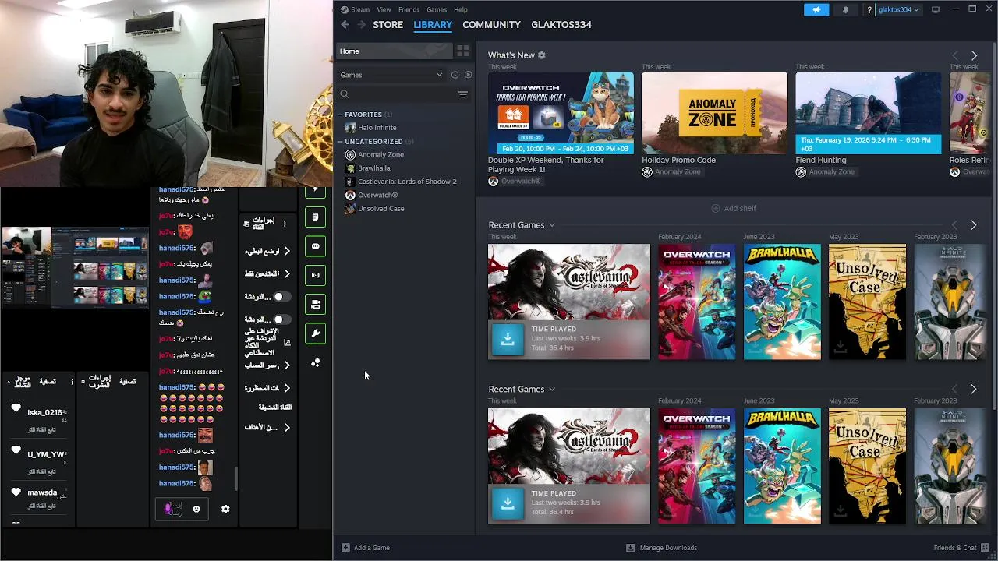Switch library to grid collections view
998x561 pixels.
[463, 51]
